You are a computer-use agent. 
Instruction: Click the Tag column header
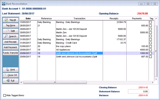click(151, 19)
